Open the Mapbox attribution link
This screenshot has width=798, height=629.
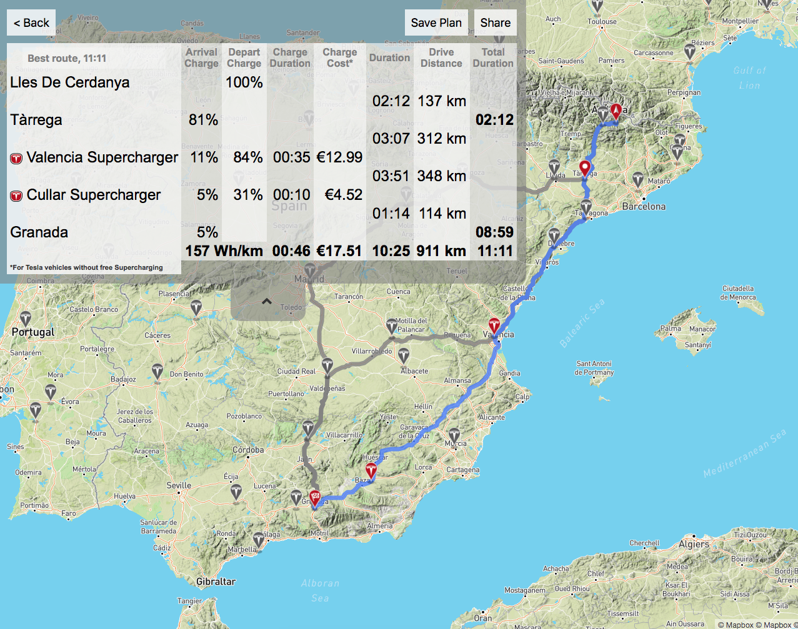739,624
